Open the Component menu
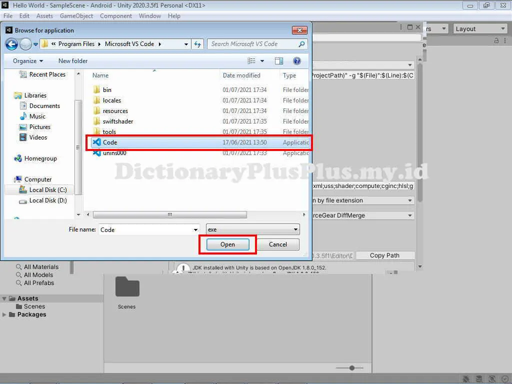The height and width of the screenshot is (384, 512). [x=116, y=16]
